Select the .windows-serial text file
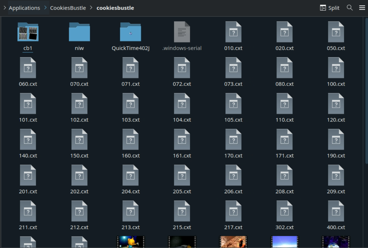This screenshot has width=368, height=248. click(x=182, y=32)
